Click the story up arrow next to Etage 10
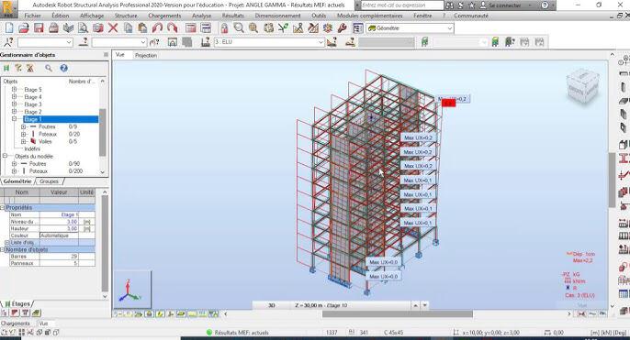Screen dimensions: 630x340 [x=415, y=305]
